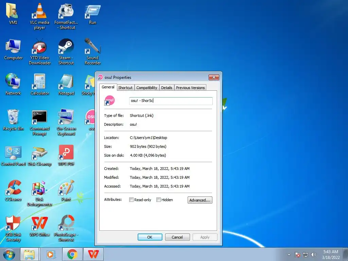This screenshot has height=261, width=348.
Task: Switch to the General tab
Action: [x=108, y=87]
